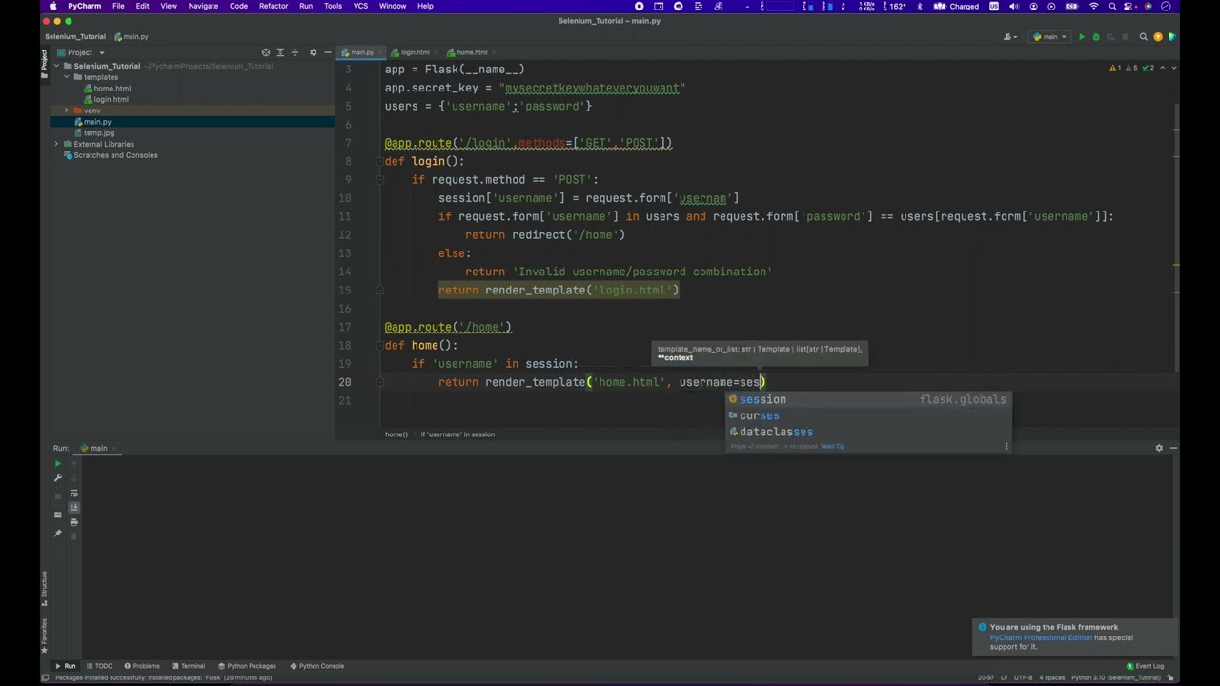The image size is (1220, 686).
Task: Fold the login function at line 8
Action: click(379, 161)
